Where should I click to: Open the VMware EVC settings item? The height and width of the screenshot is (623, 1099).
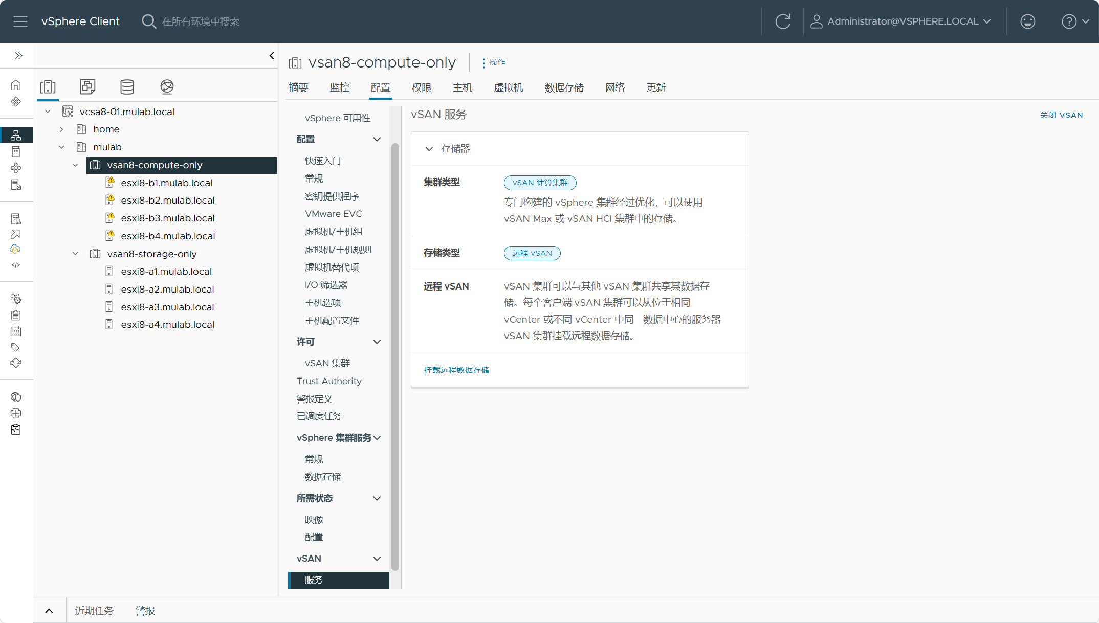click(x=334, y=214)
